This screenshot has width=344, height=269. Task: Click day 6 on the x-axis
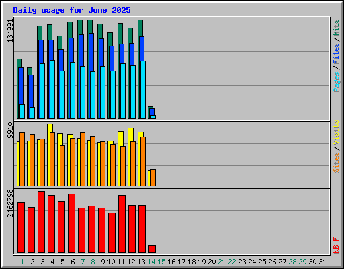coord(73,262)
